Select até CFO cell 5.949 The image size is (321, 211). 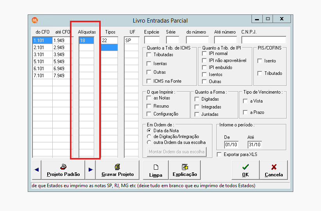[62, 62]
